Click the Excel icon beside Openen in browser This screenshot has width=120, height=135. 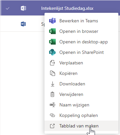tap(52, 31)
